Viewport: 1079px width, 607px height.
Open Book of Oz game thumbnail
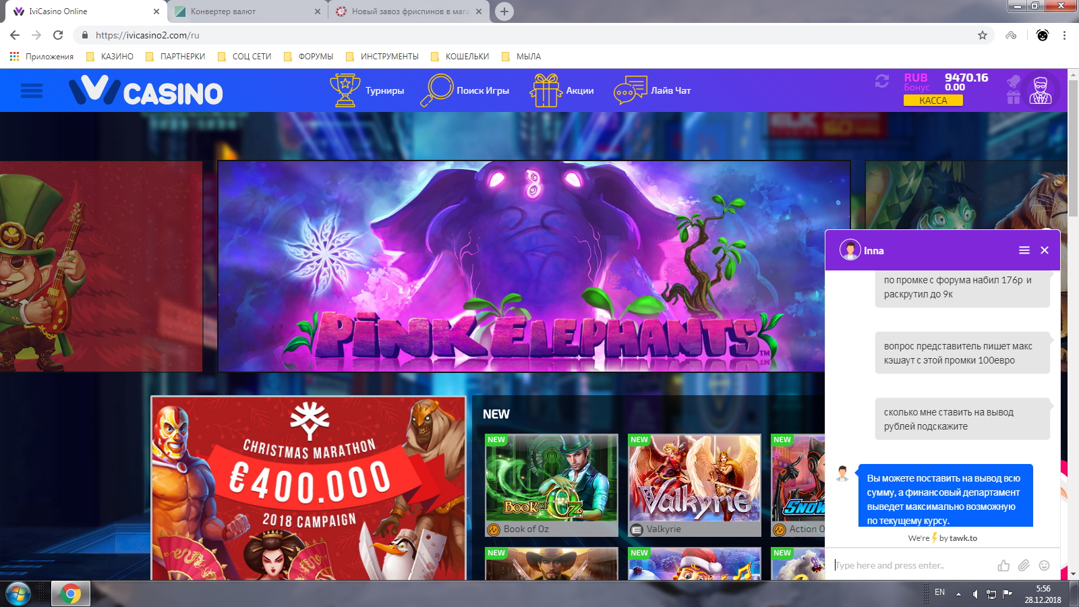[x=552, y=478]
